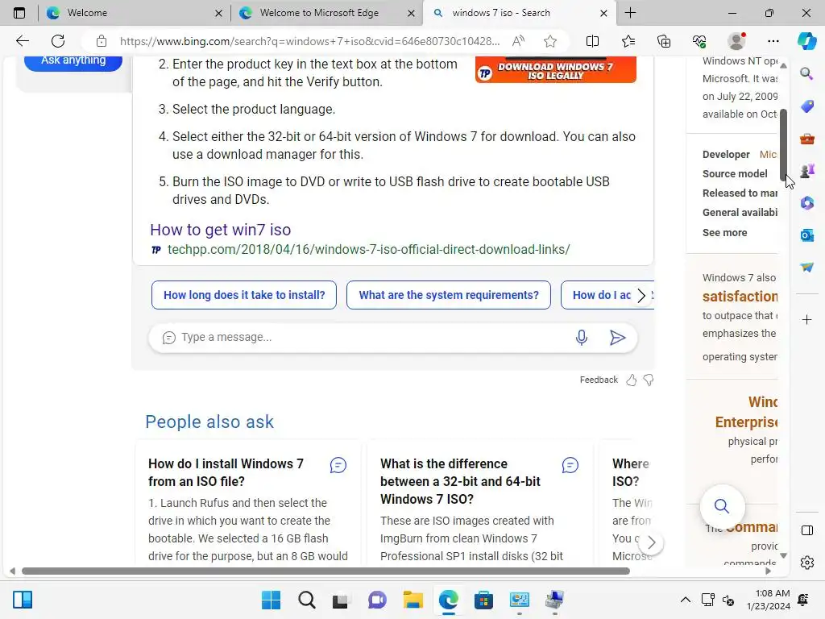Image resolution: width=825 pixels, height=619 pixels.
Task: Give thumbs down feedback
Action: tap(649, 380)
